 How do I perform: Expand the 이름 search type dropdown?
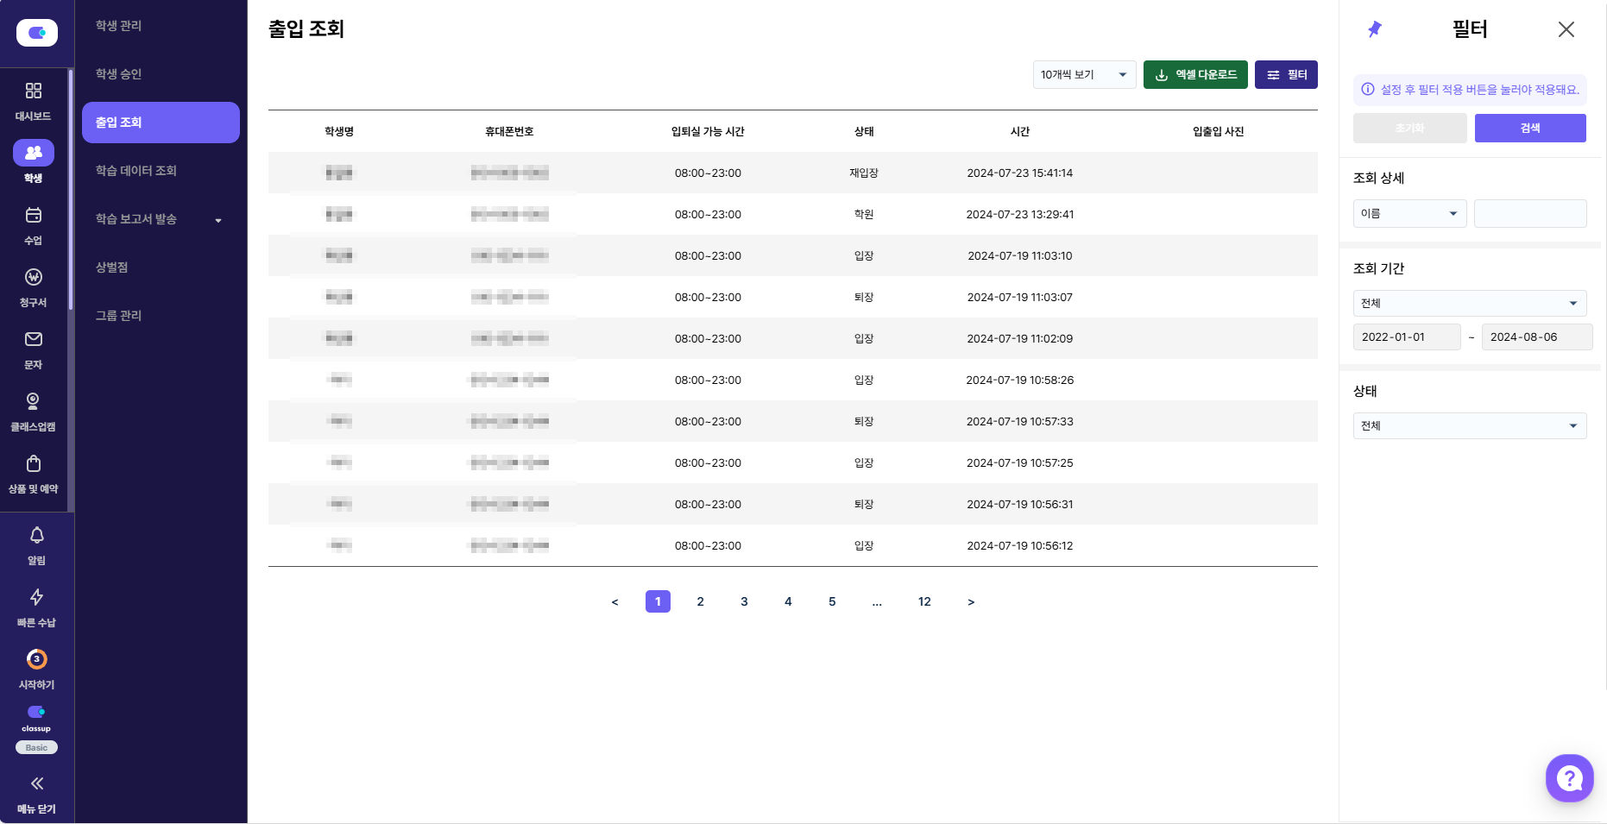coord(1408,214)
